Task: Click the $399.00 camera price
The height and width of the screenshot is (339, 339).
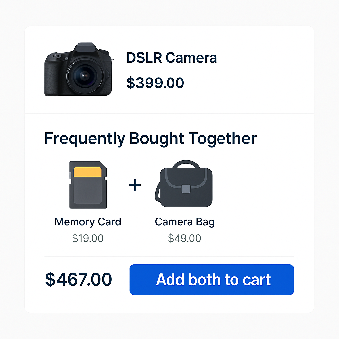Action: point(155,83)
